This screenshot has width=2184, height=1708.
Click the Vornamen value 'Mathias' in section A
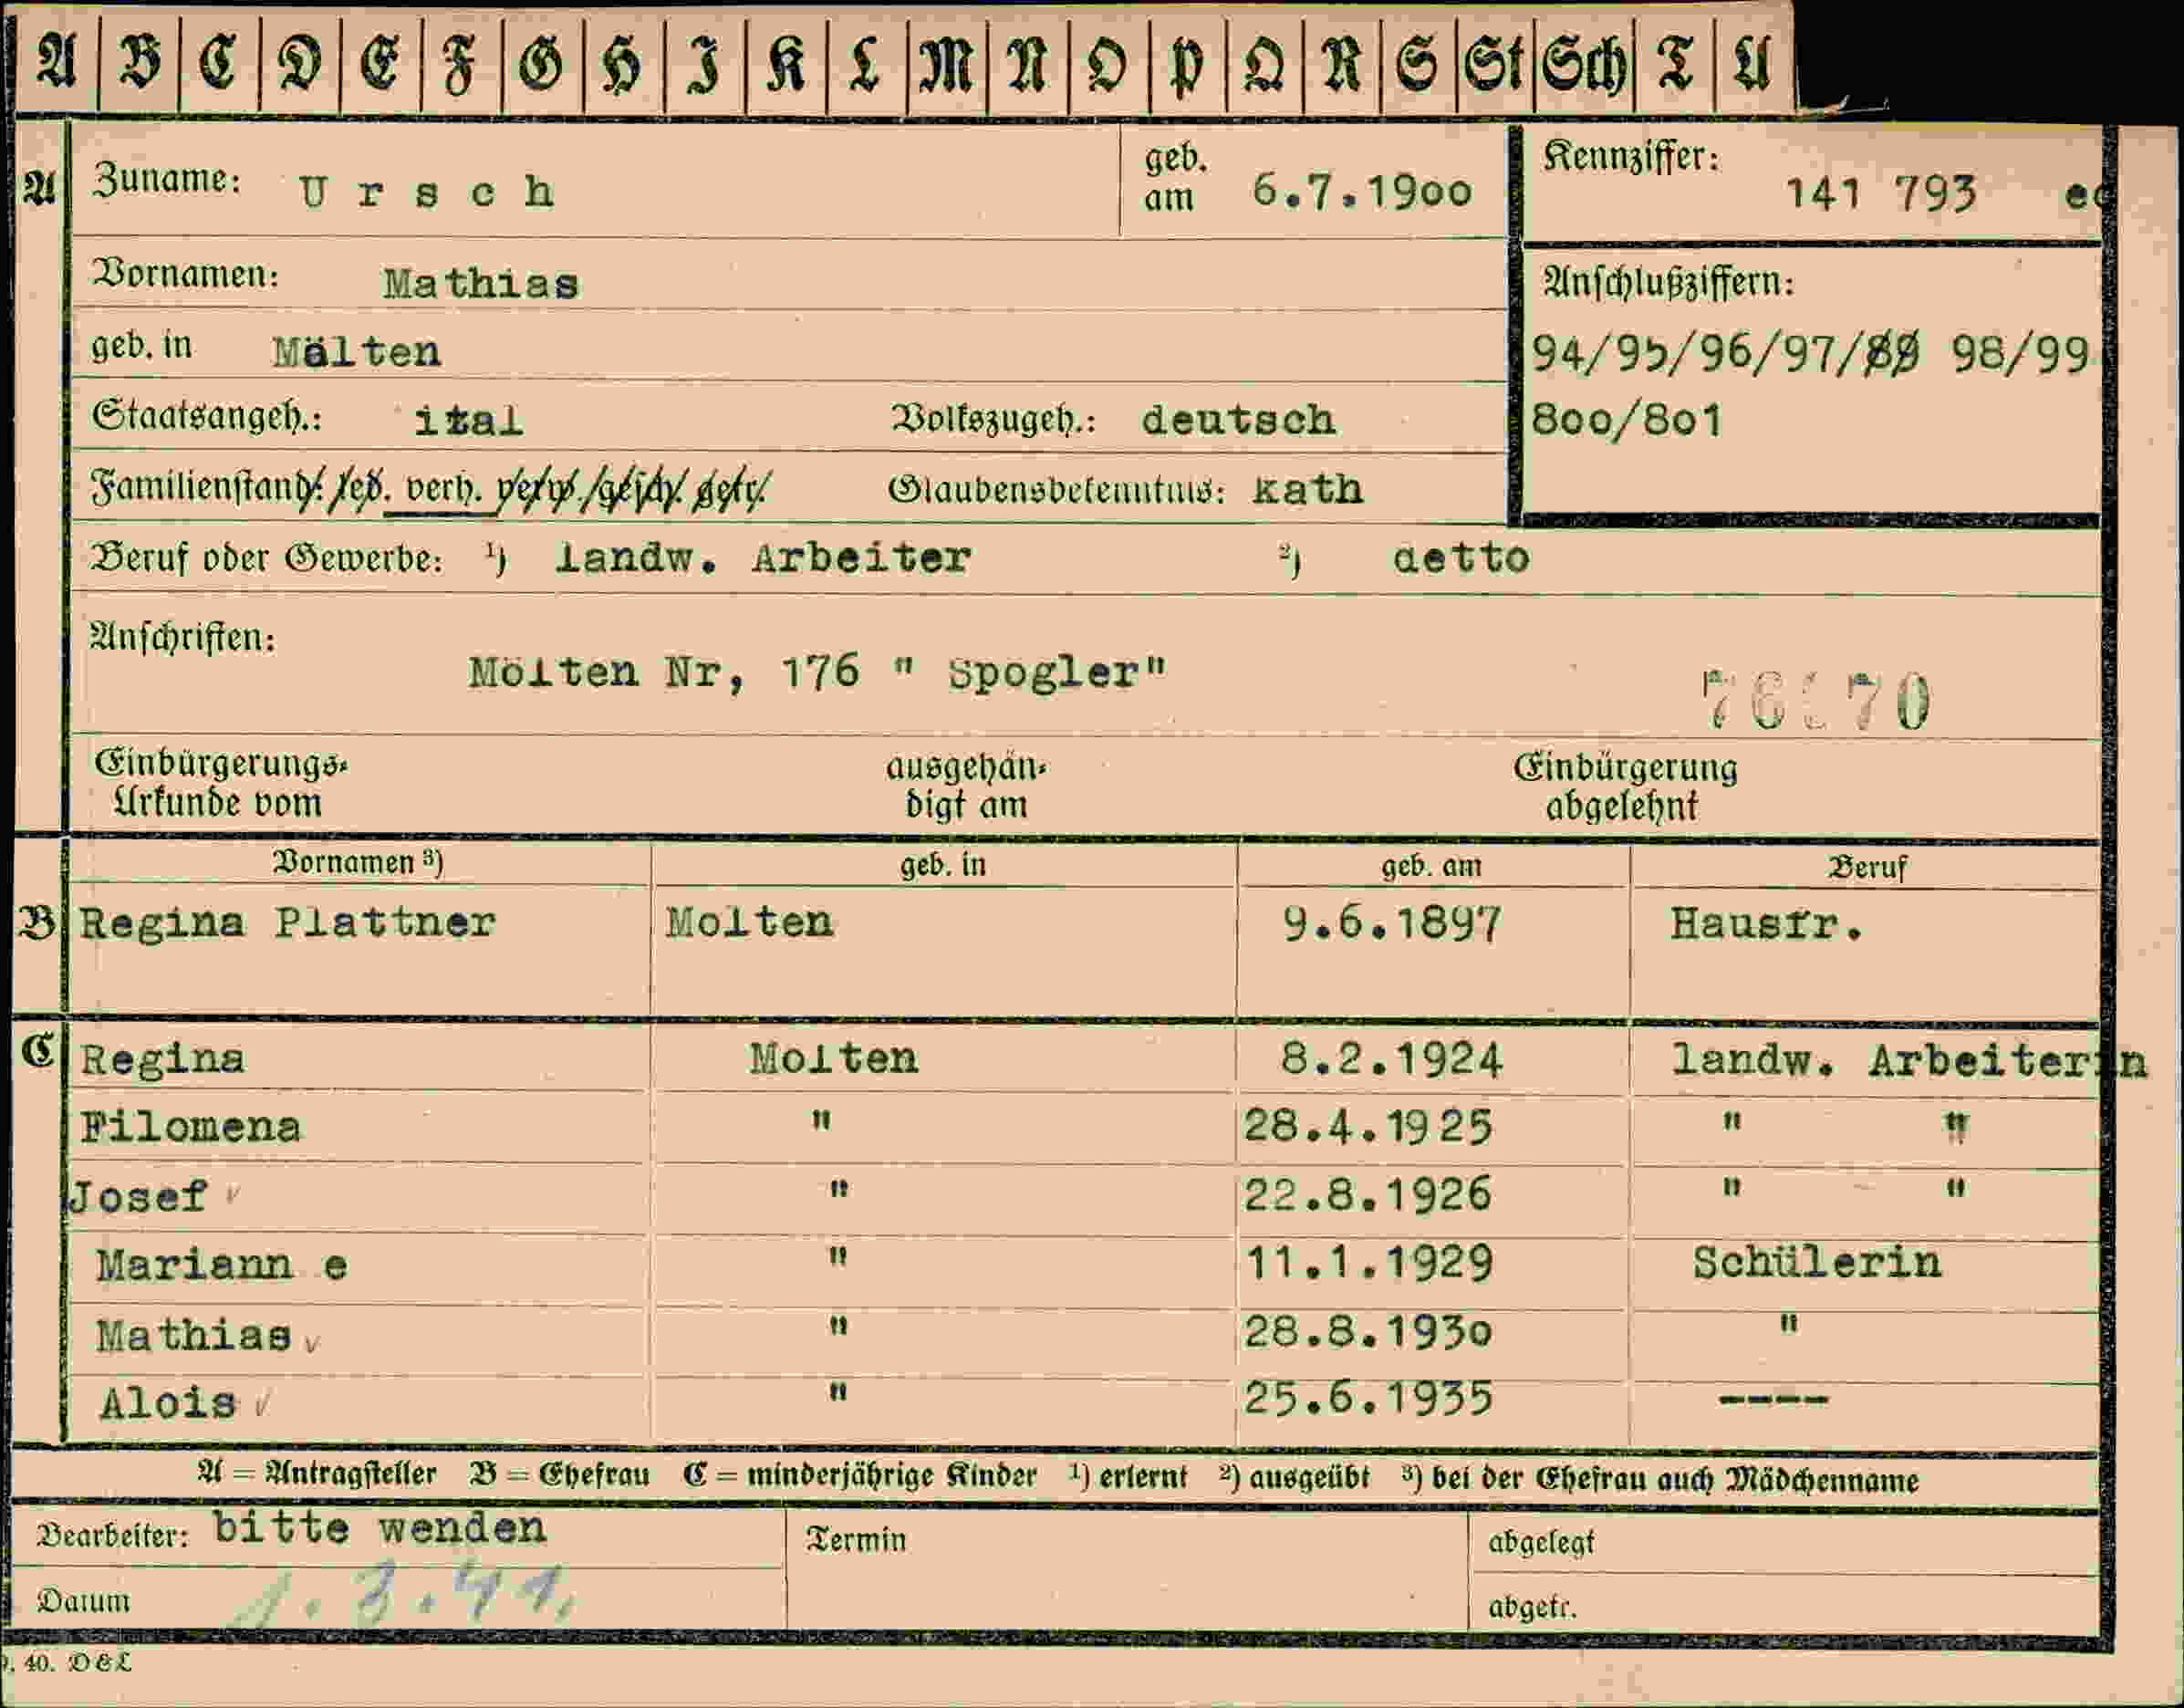pos(481,284)
